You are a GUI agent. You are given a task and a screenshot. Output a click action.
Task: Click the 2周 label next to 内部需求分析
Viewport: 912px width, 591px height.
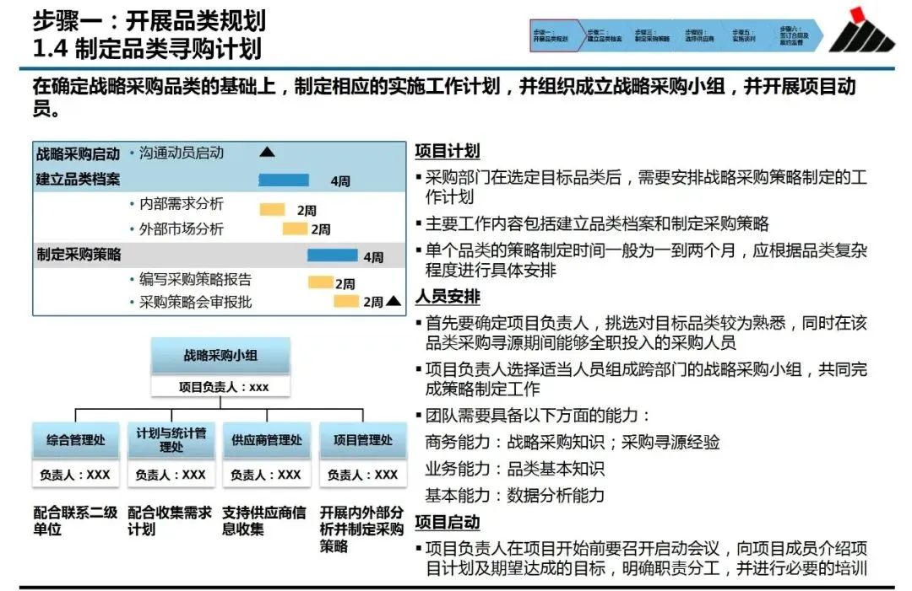pos(307,210)
